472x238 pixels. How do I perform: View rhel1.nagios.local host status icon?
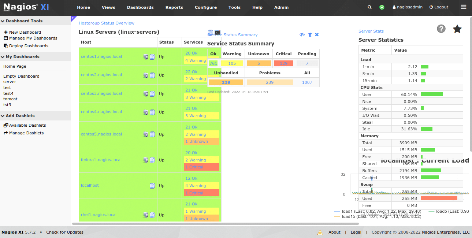[x=145, y=215]
